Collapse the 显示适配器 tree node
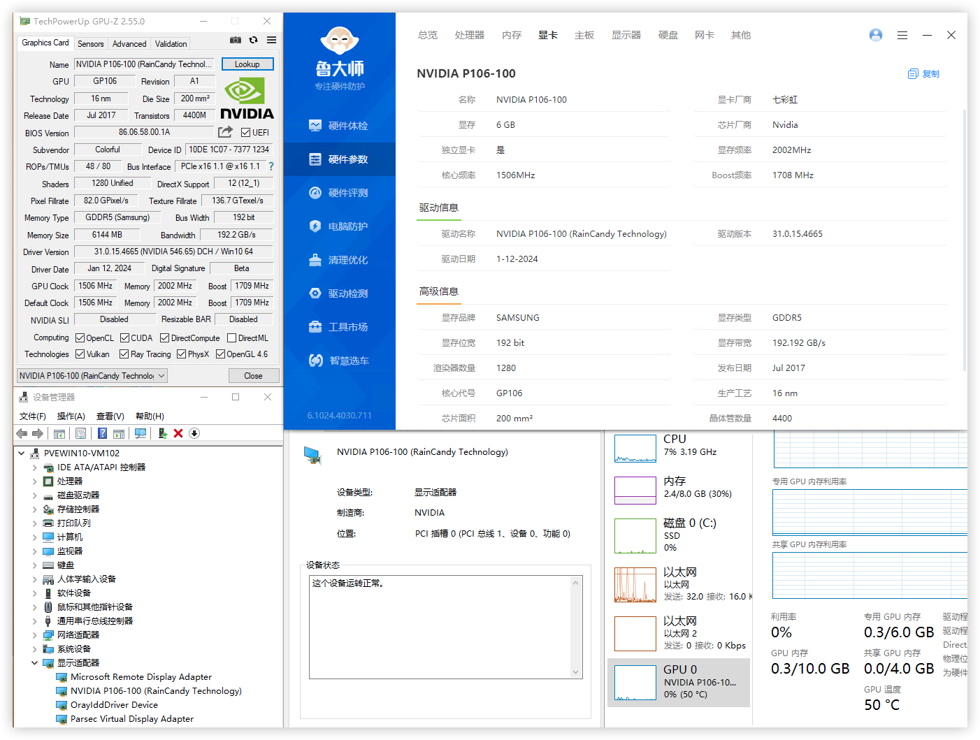Screen dimensions: 980x740 [34, 662]
